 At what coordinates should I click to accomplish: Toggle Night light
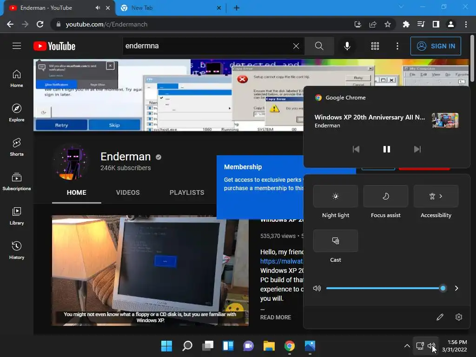(x=336, y=196)
